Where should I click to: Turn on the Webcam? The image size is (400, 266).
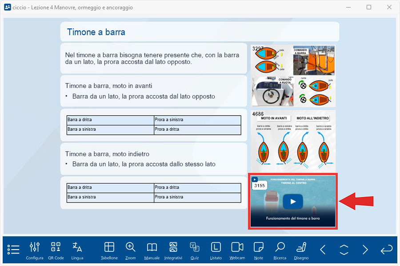point(237,250)
